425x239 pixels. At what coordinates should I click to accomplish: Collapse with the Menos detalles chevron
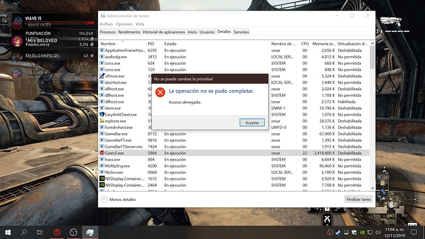point(104,200)
